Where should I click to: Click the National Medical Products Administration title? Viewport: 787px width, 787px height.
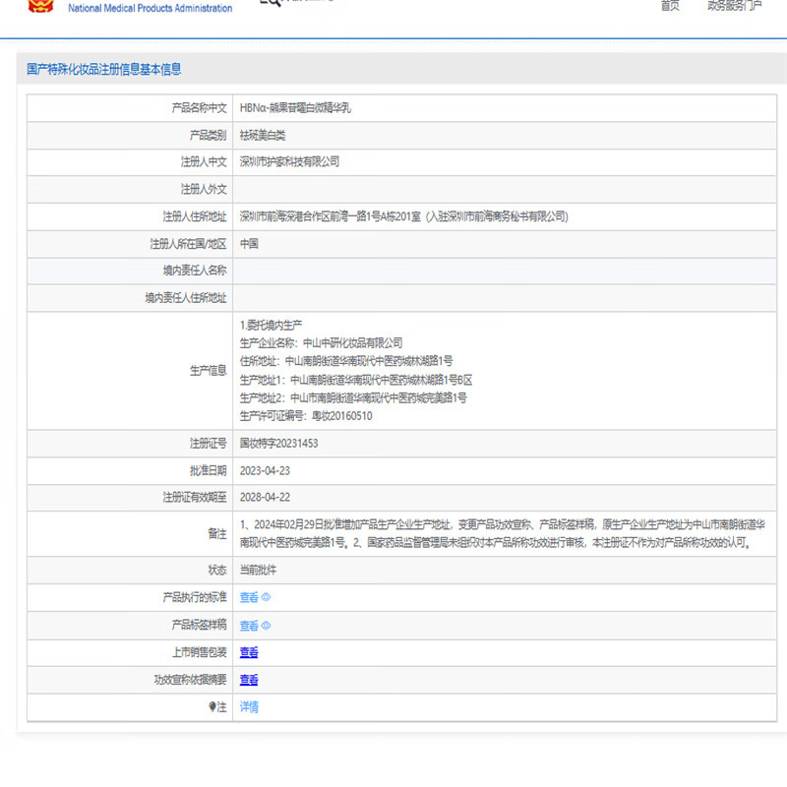[x=150, y=8]
